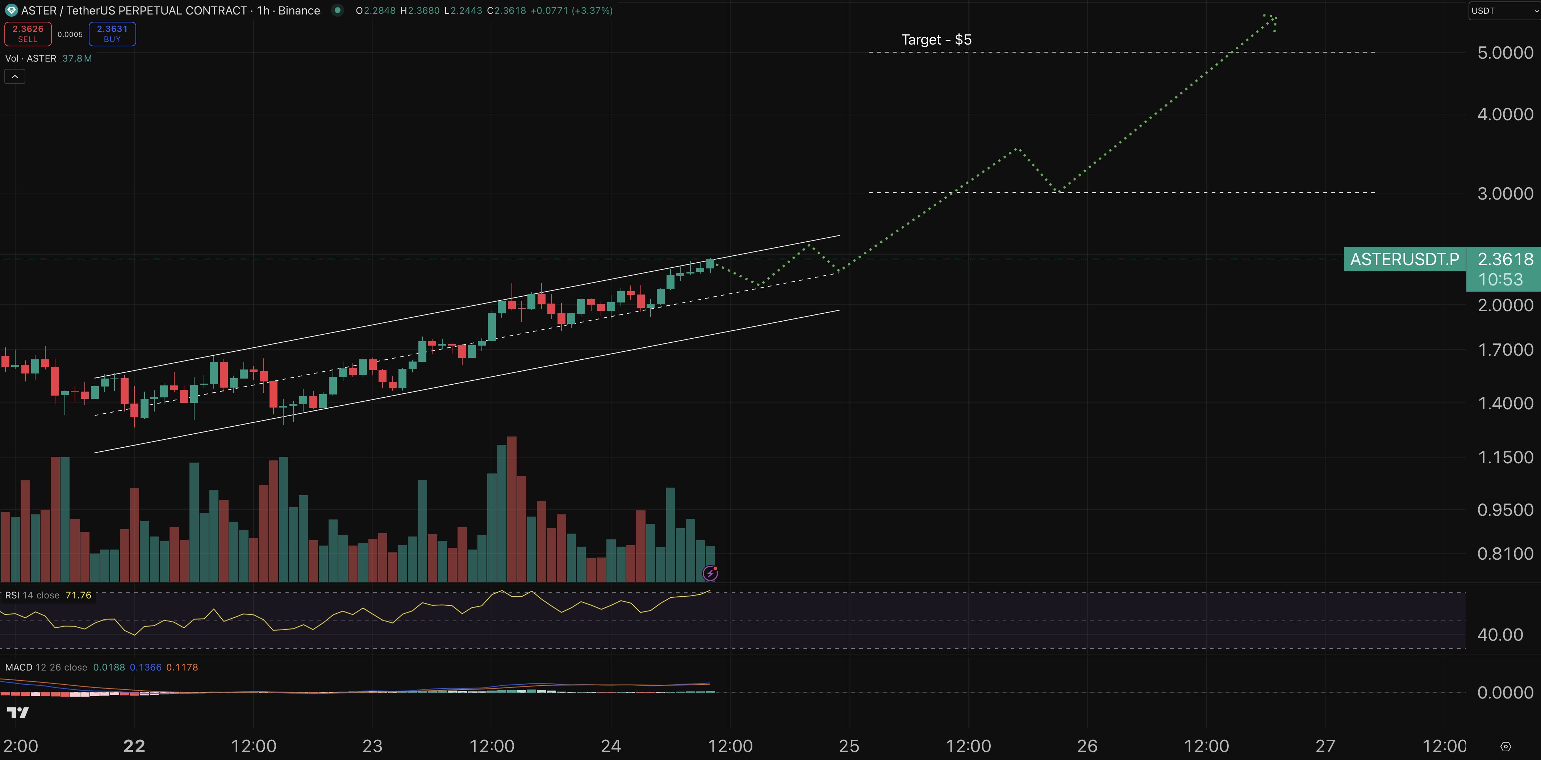Click the SELL button at 2.3626
The image size is (1541, 760).
[28, 34]
